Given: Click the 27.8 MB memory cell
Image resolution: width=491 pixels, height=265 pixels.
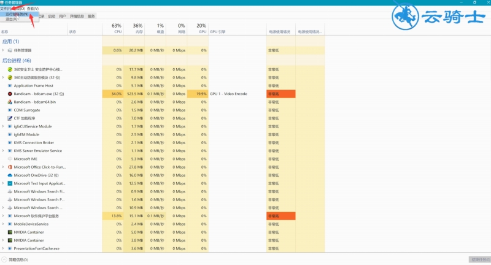Looking at the screenshot, I should coord(134,167).
